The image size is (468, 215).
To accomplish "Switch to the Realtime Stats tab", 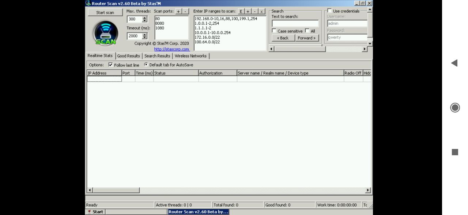I will click(x=100, y=56).
